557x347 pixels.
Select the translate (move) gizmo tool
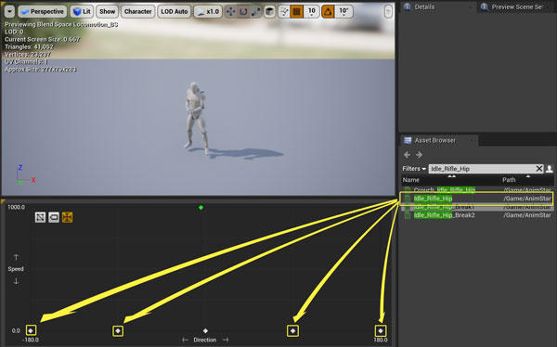(230, 12)
